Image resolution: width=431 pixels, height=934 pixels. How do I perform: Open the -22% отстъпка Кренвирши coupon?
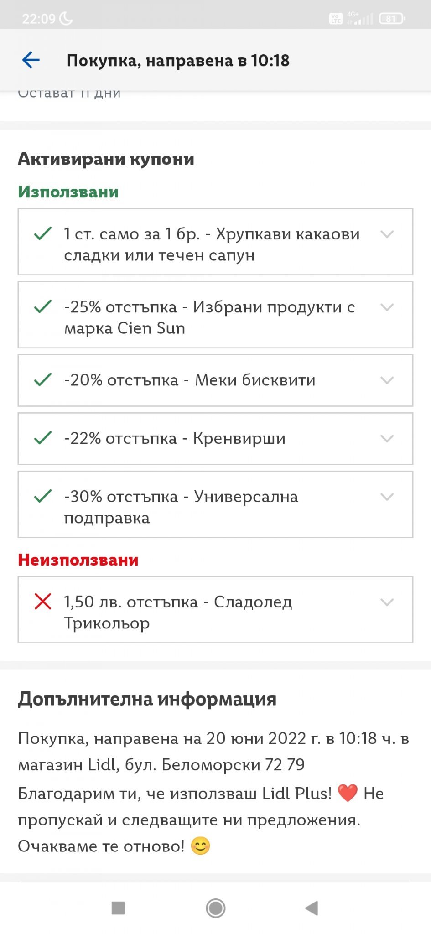175,439
